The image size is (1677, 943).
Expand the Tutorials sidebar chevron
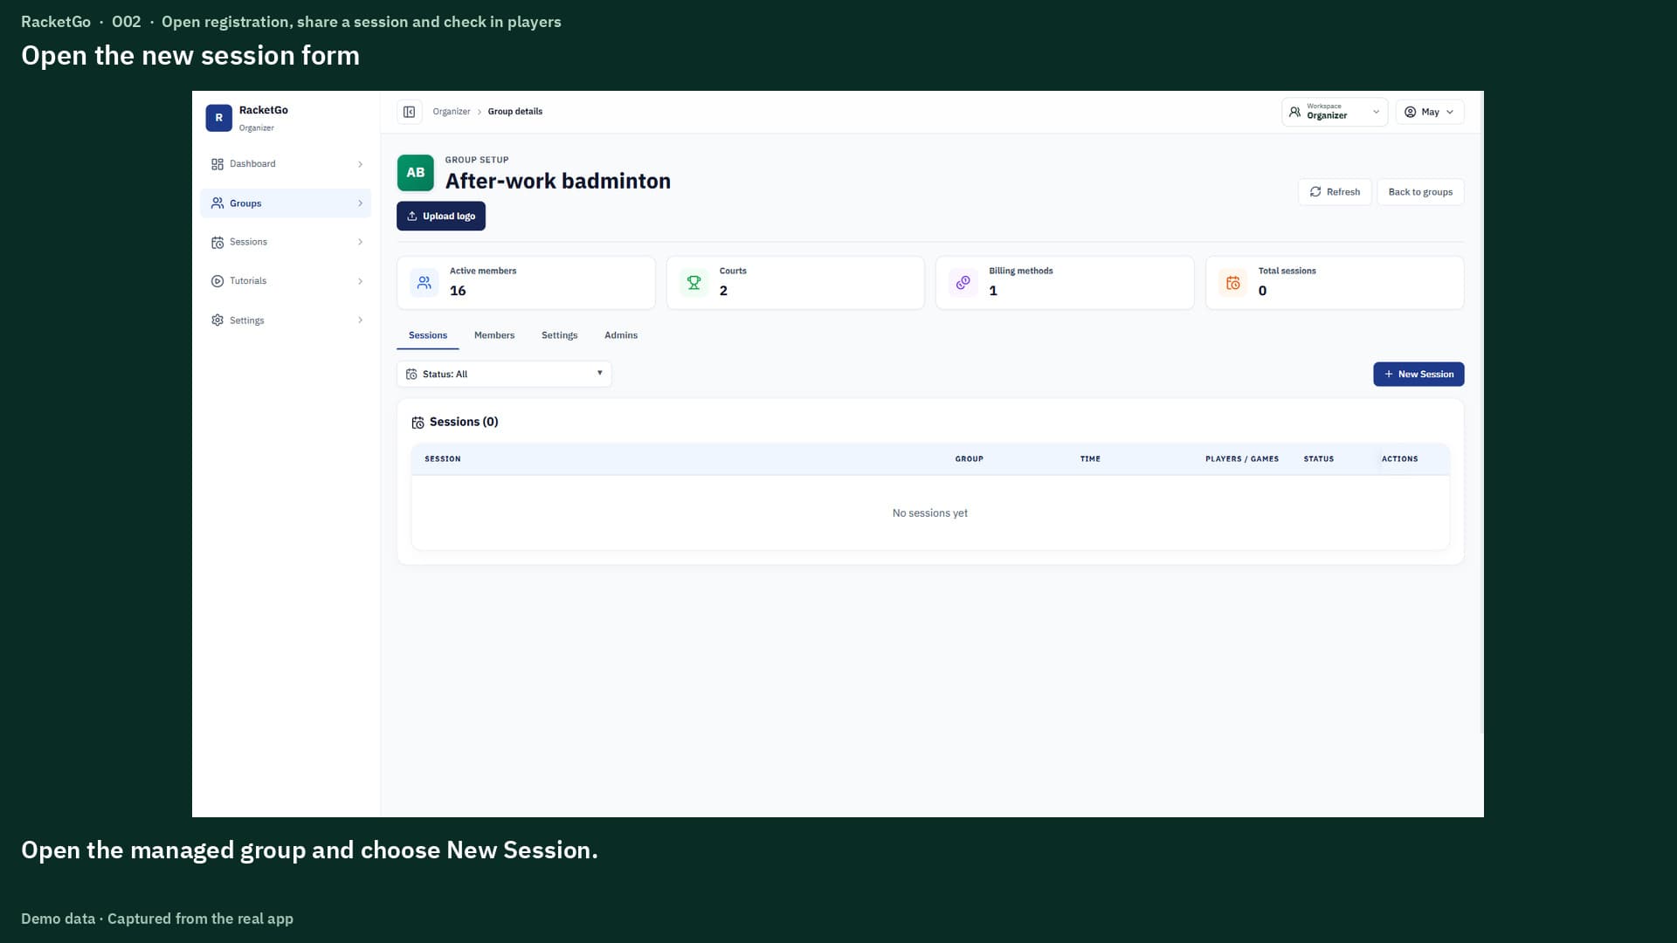pos(360,281)
